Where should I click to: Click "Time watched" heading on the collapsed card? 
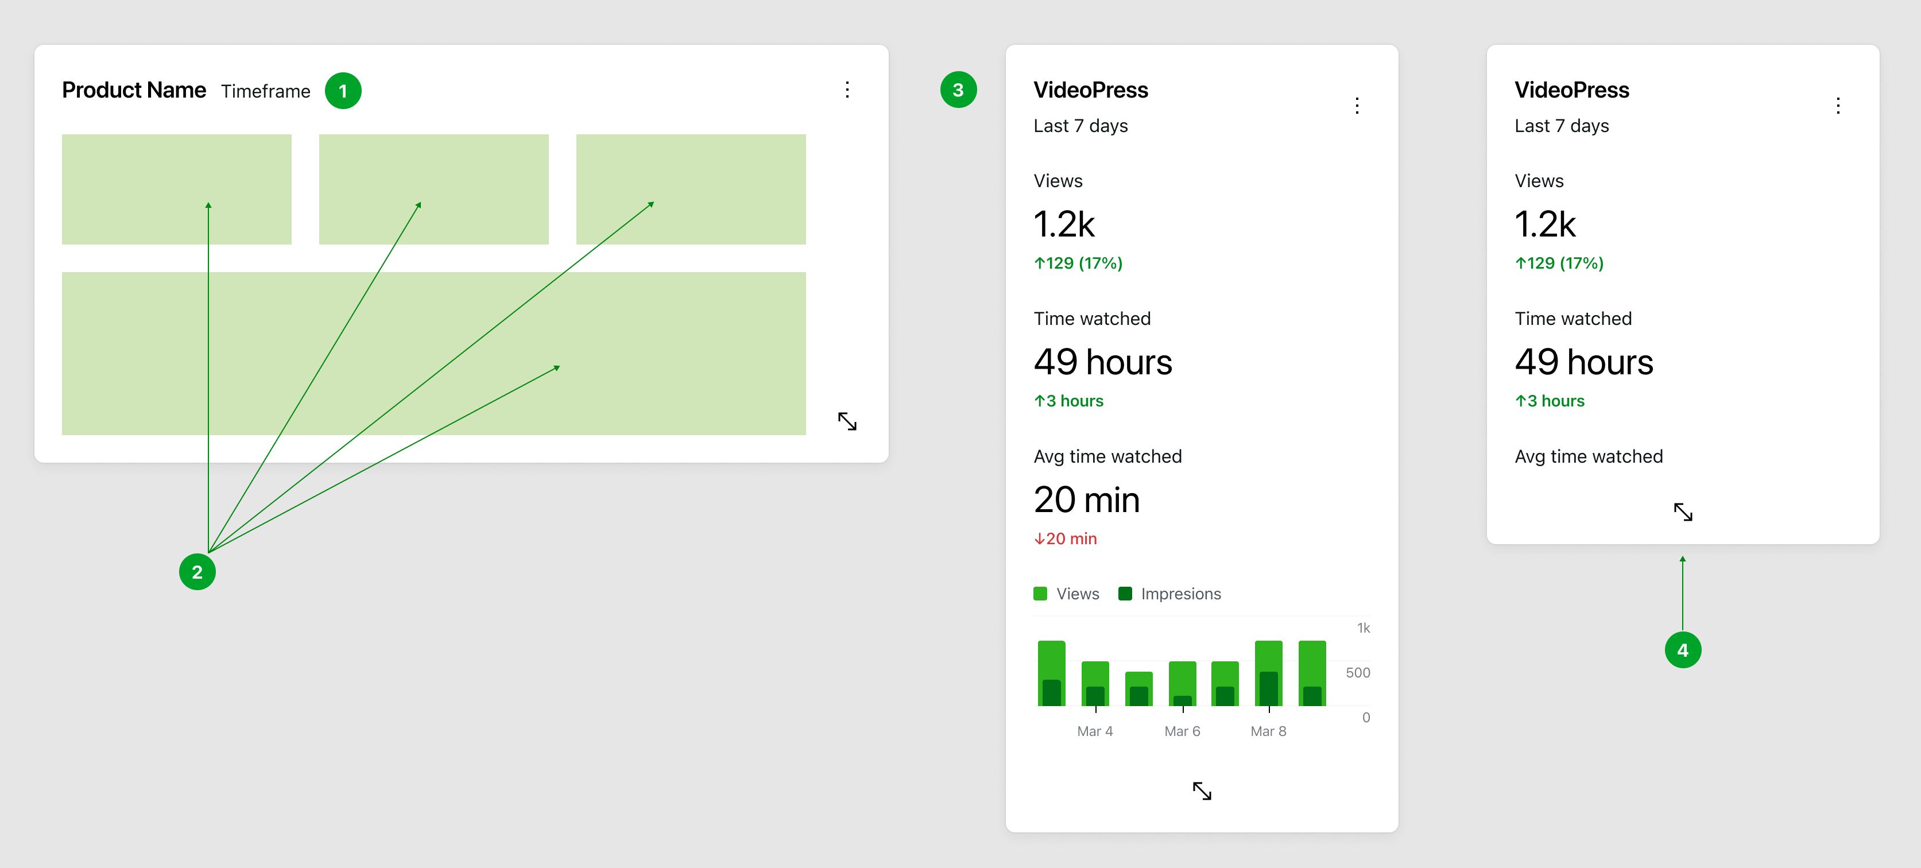pos(1574,319)
